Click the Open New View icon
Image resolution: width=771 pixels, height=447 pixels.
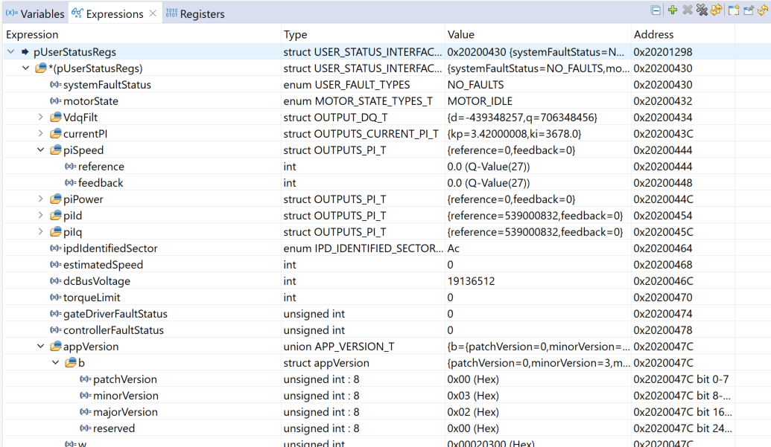(734, 10)
